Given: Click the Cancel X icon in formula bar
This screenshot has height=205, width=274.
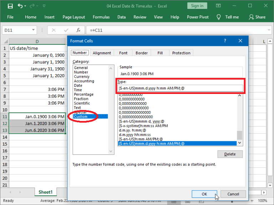Looking at the screenshot, I should pyautogui.click(x=54, y=30).
